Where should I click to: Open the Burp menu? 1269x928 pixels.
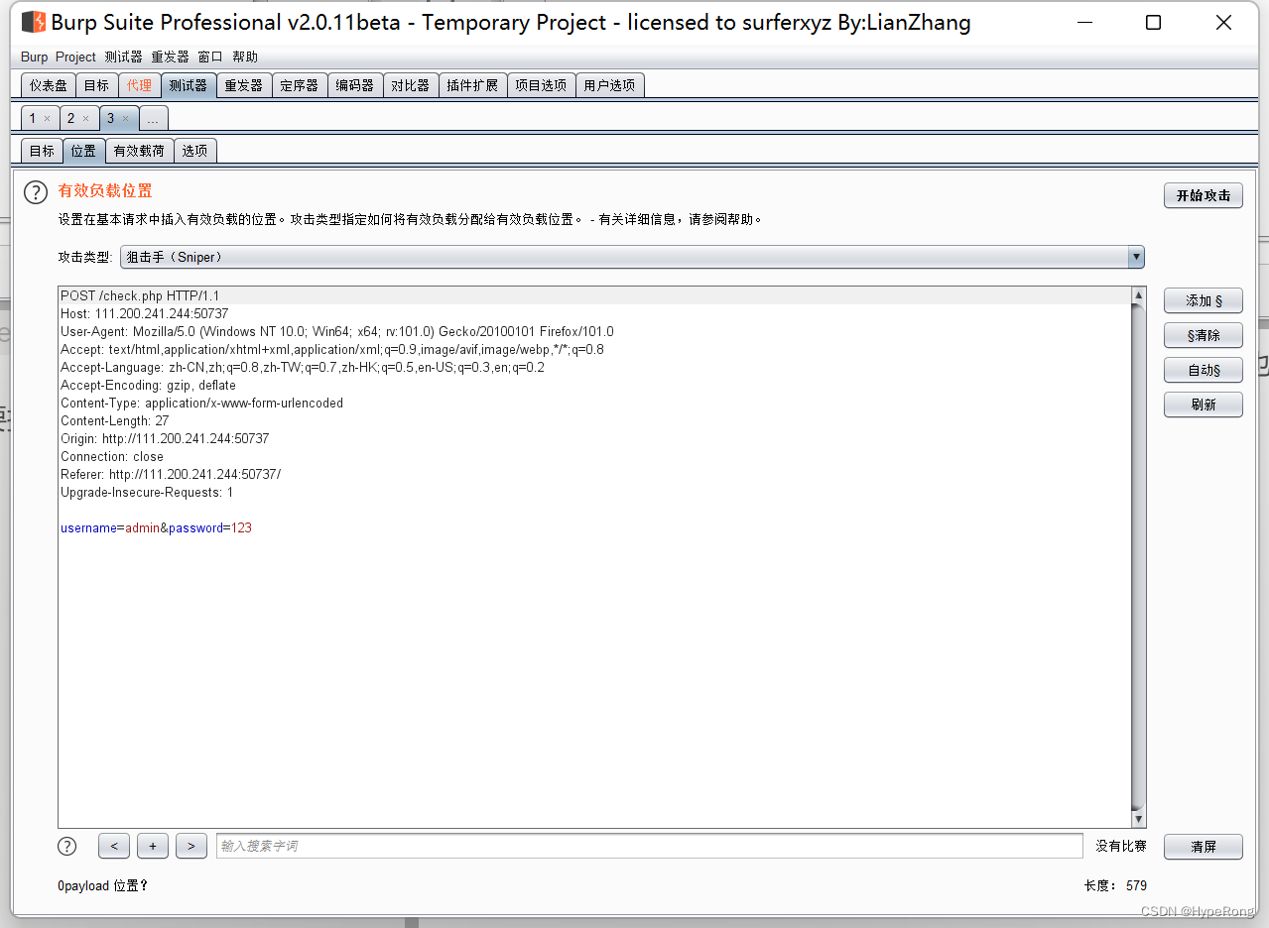(34, 58)
